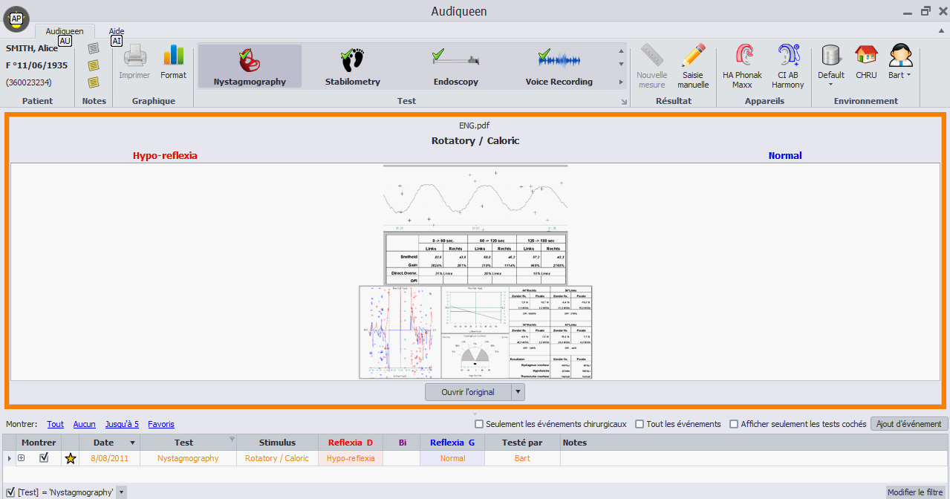Click the star favorite in the results row

pos(70,458)
